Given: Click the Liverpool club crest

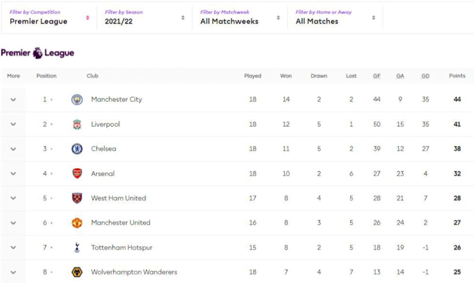Looking at the screenshot, I should 77,124.
